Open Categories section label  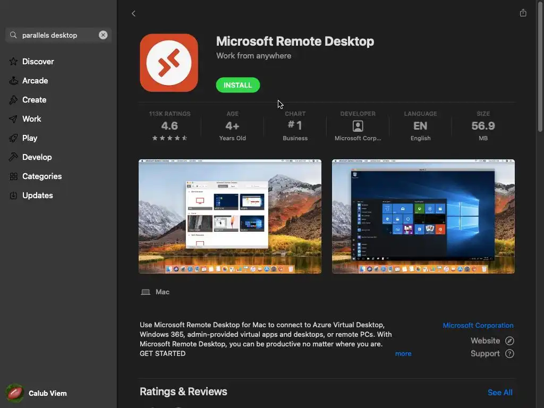point(42,176)
